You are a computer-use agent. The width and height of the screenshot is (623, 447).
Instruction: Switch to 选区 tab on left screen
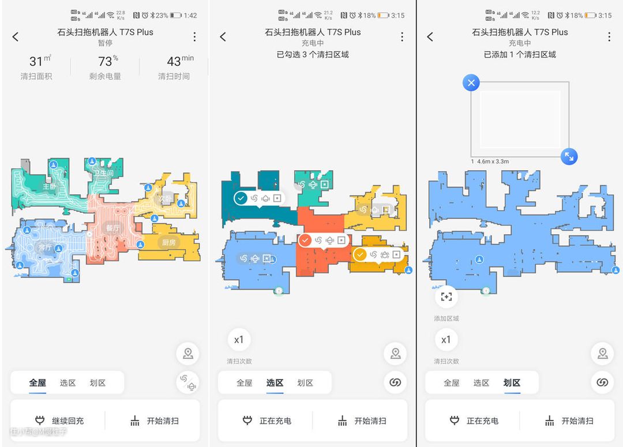click(67, 382)
